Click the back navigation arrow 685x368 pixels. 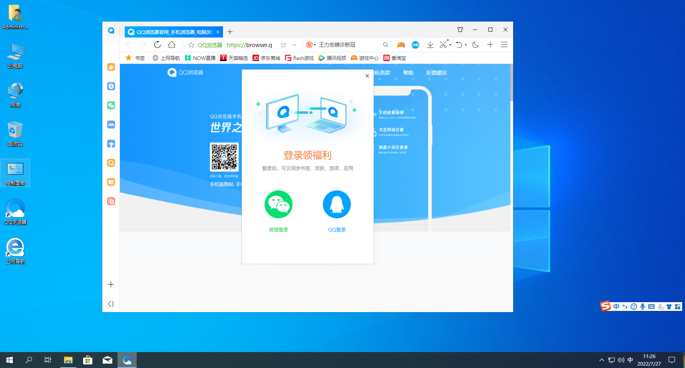pyautogui.click(x=129, y=45)
